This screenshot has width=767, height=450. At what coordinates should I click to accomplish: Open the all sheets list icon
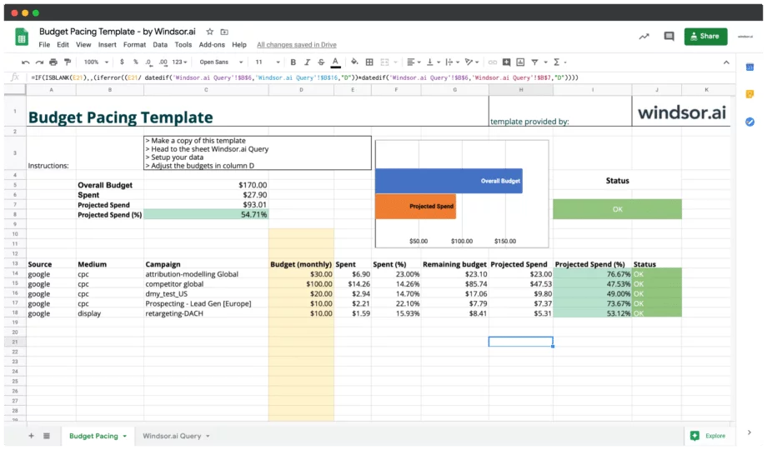[47, 435]
